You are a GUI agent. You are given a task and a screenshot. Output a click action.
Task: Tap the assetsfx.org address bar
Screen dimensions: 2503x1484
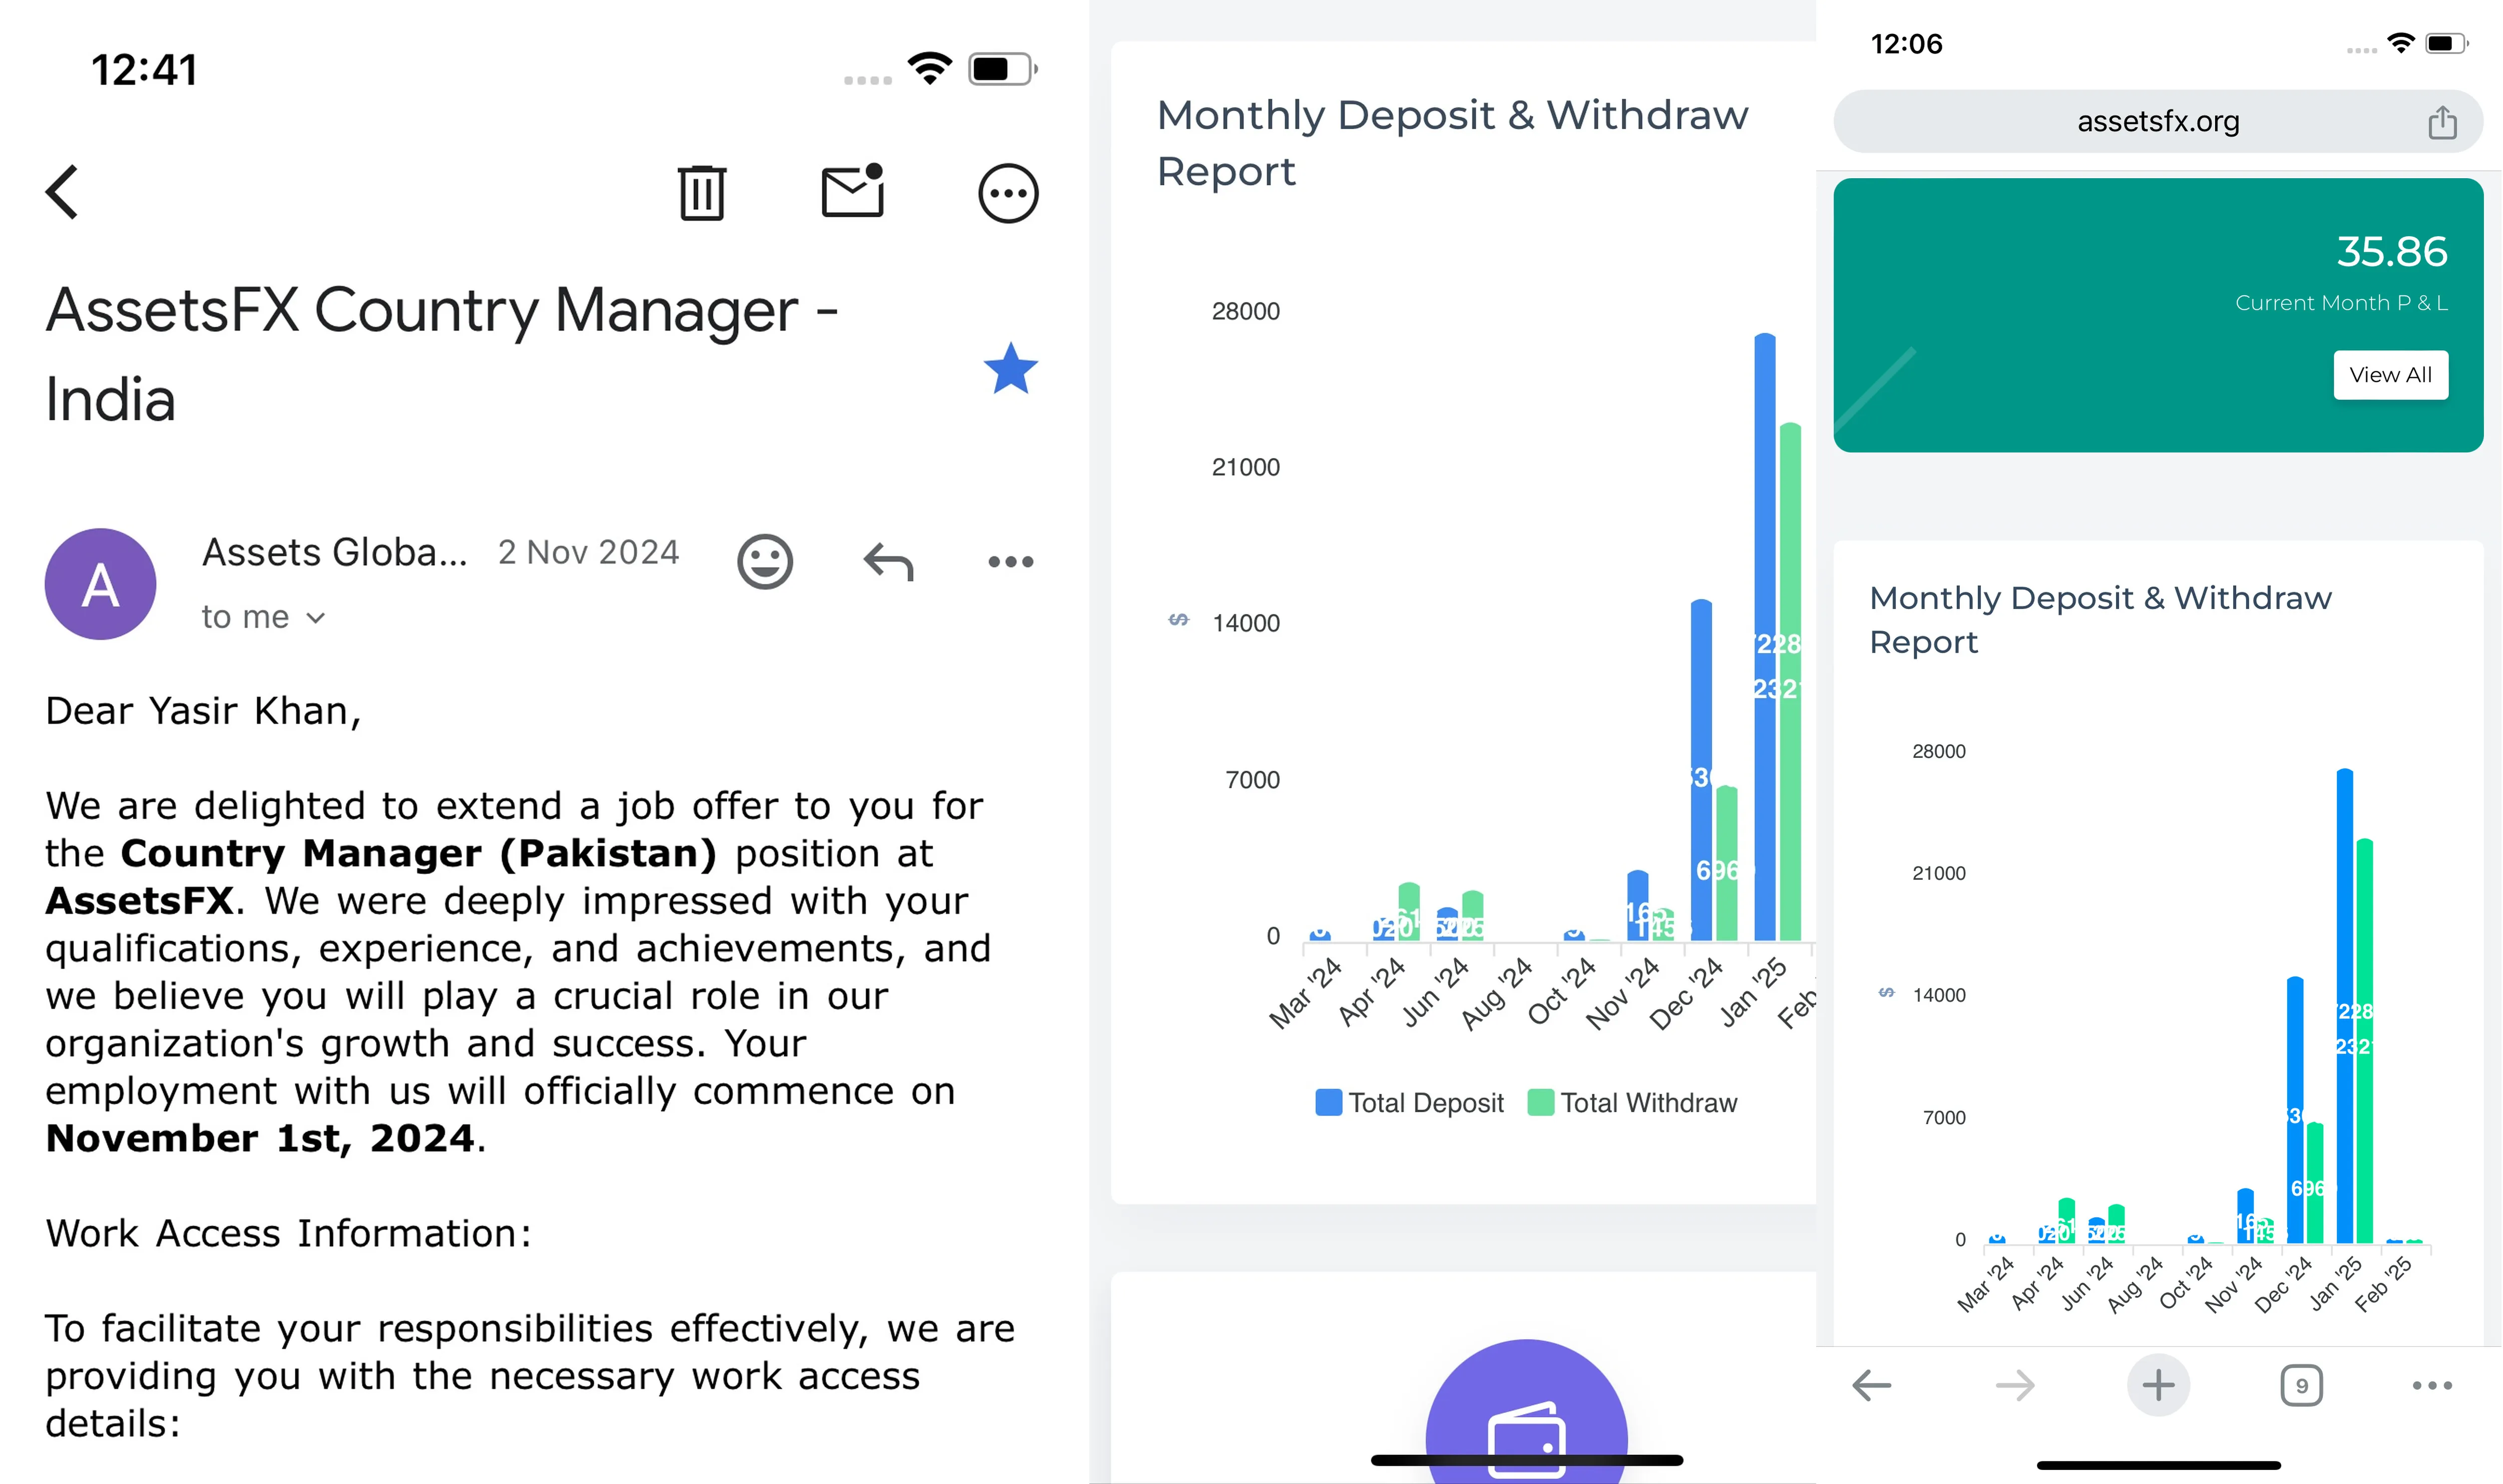tap(2158, 121)
